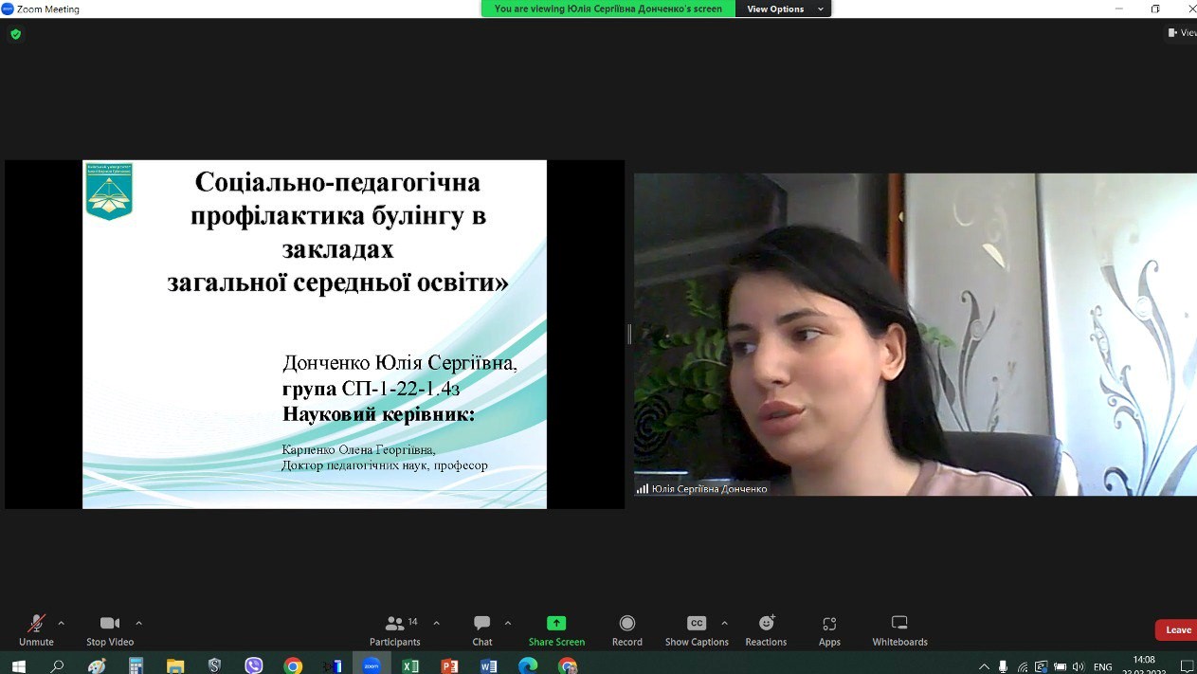The width and height of the screenshot is (1197, 674).
Task: Click the green encryption shield icon
Action: (15, 34)
